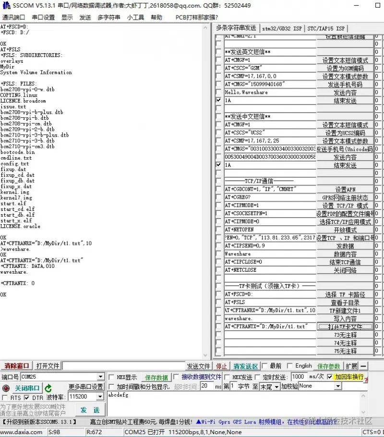
Task: Enable the English display checkbox
Action: tap(290, 365)
